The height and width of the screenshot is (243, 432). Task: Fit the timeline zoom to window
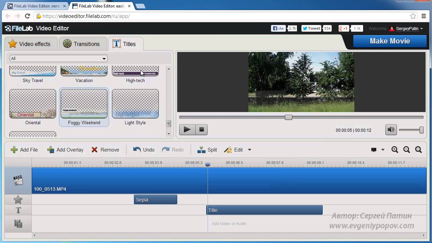[x=418, y=150]
